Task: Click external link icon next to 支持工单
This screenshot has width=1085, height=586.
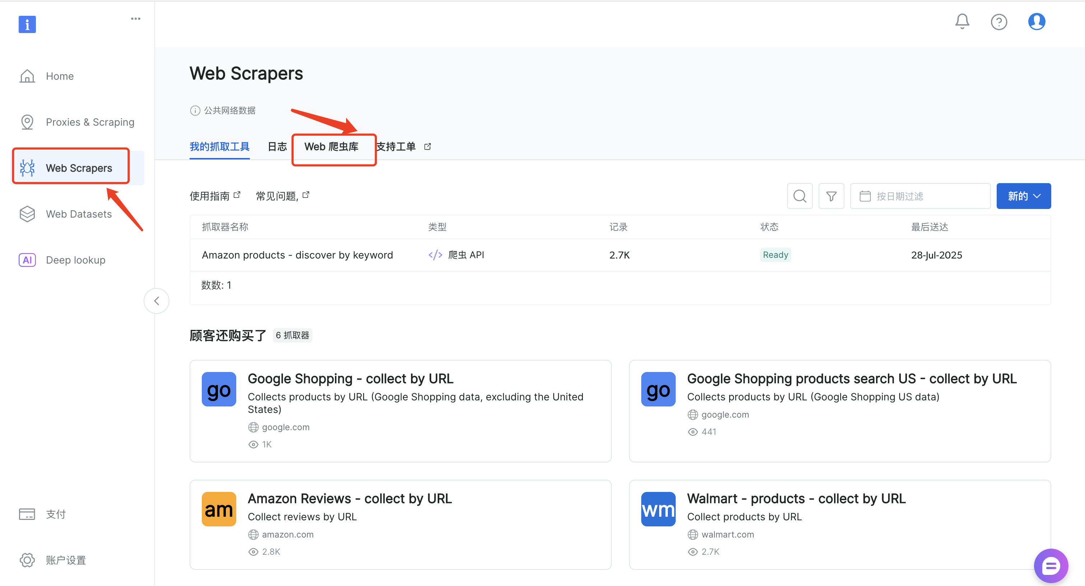Action: pyautogui.click(x=428, y=146)
